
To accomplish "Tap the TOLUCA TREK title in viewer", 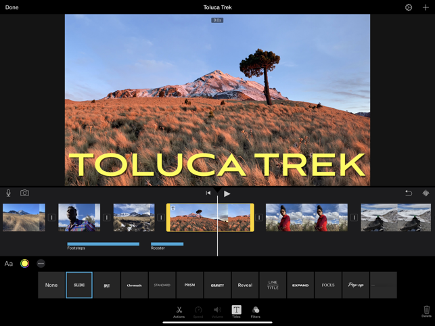I will [217, 164].
